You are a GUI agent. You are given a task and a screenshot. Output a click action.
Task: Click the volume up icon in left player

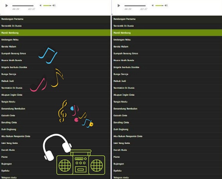point(54,5)
